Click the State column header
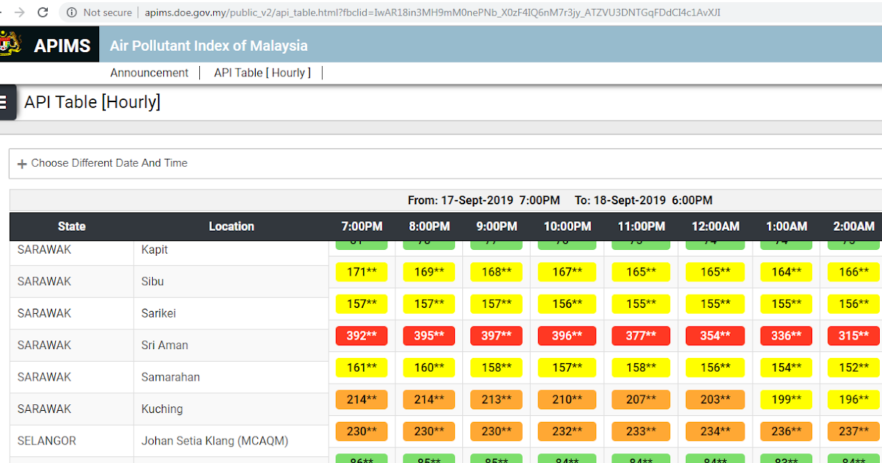This screenshot has width=882, height=463. [71, 226]
